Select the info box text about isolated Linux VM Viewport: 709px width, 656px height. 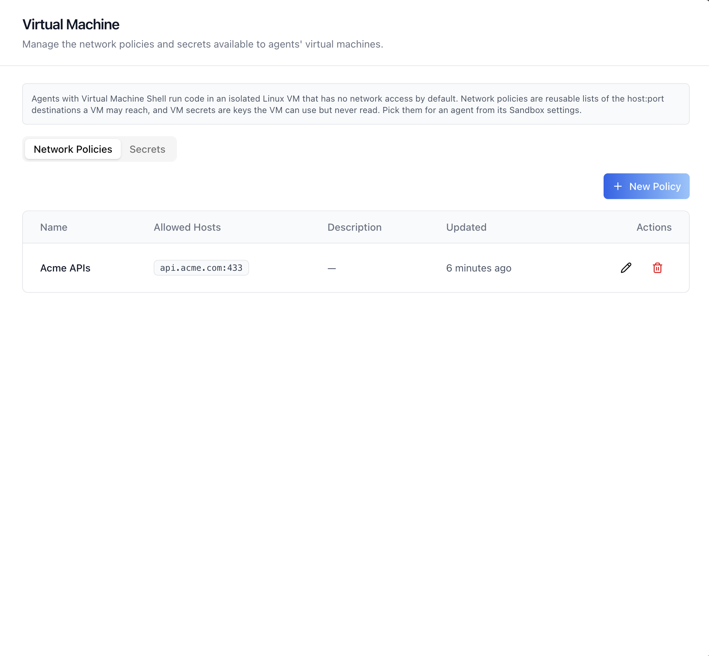[348, 104]
